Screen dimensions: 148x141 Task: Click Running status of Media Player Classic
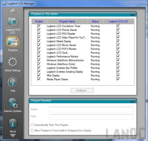point(95,79)
